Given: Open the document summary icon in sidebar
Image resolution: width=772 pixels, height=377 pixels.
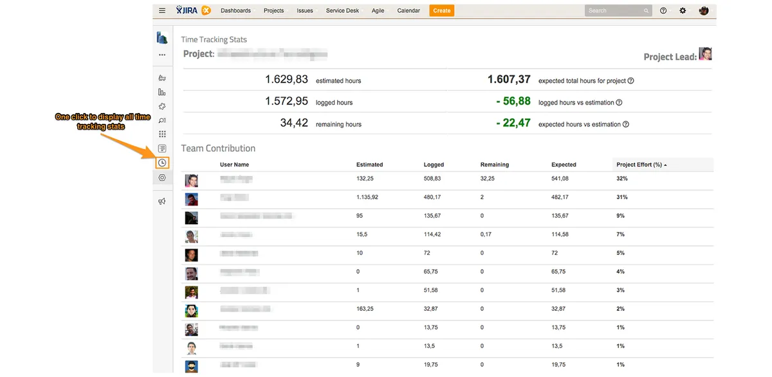Looking at the screenshot, I should coord(162,148).
